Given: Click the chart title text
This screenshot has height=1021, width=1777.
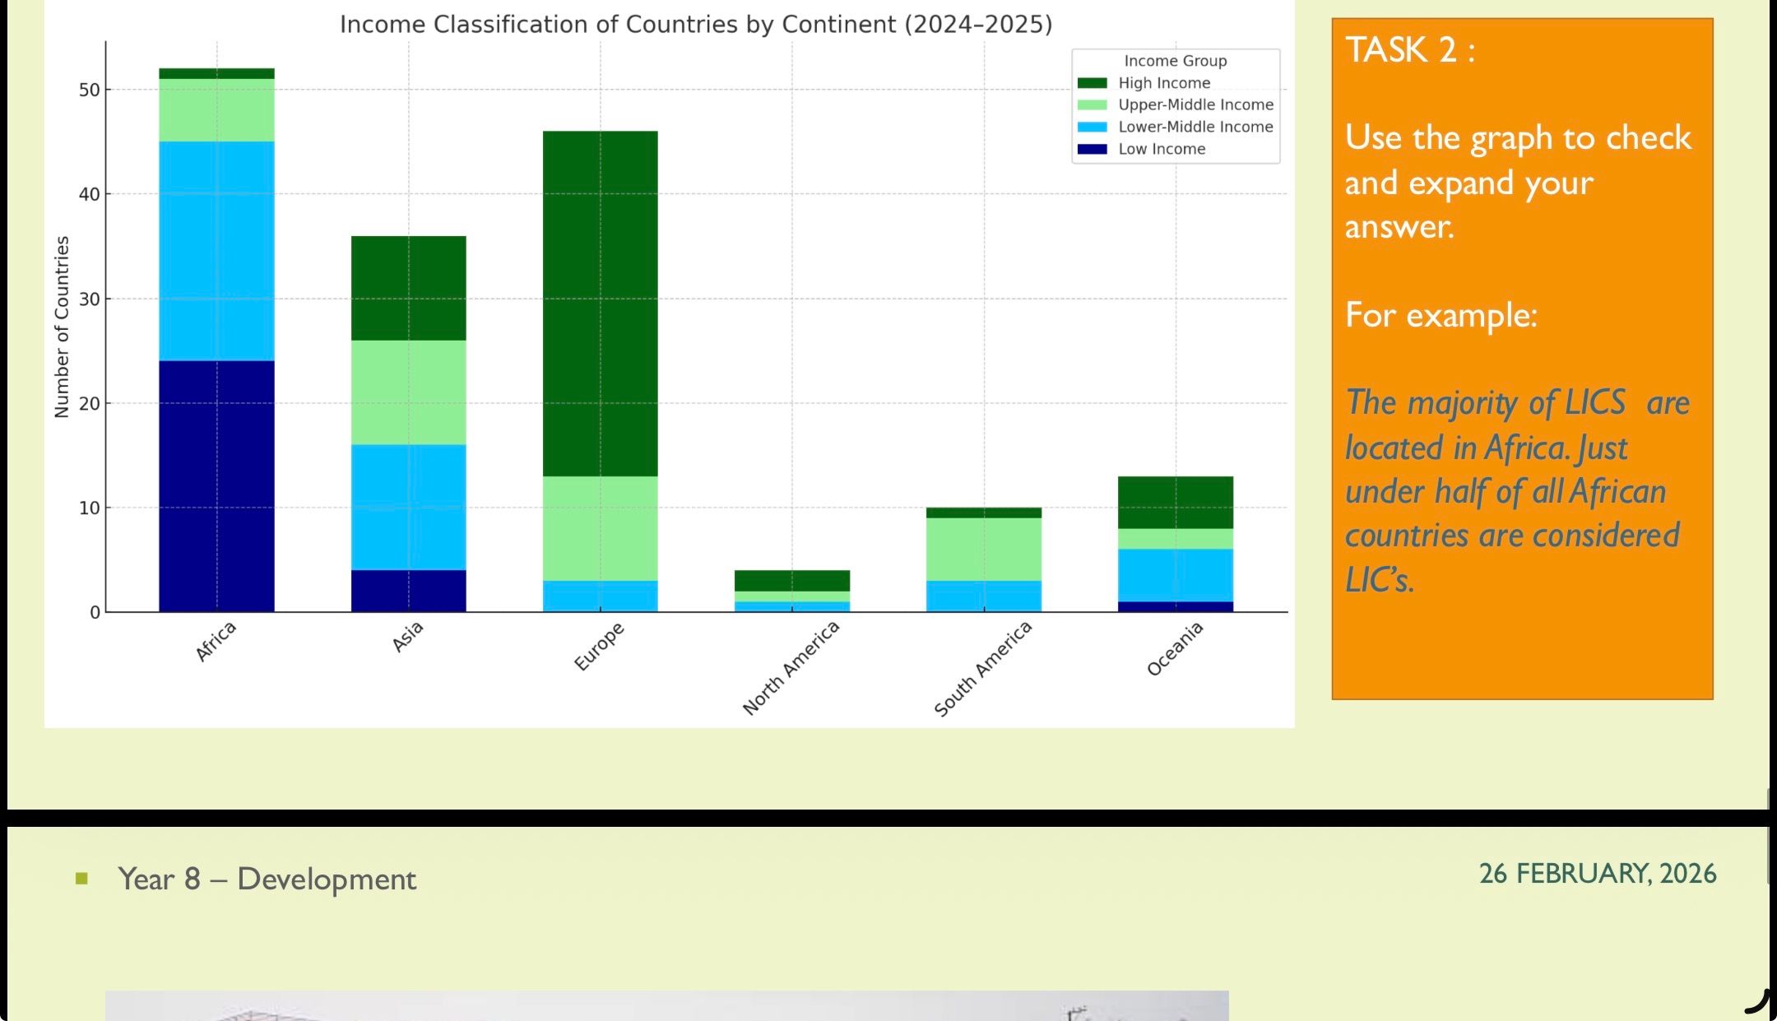Looking at the screenshot, I should [695, 25].
